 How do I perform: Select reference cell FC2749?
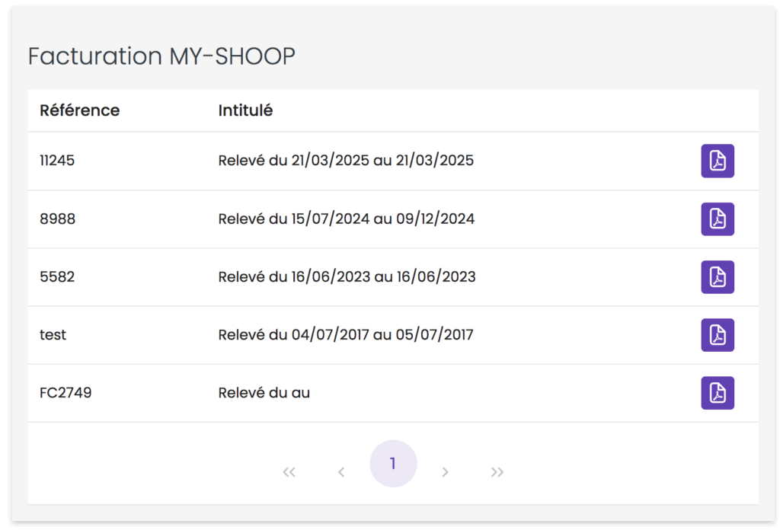(x=66, y=393)
